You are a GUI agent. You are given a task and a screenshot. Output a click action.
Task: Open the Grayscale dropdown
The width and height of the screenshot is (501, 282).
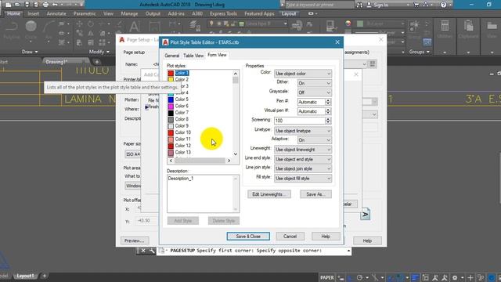click(x=314, y=92)
